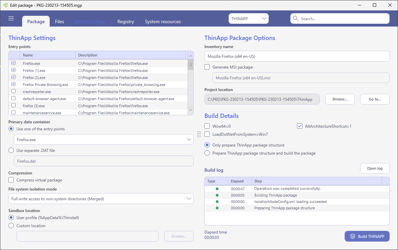This screenshot has height=250, width=398.
Task: Click Browse next to Project location
Action: (x=340, y=99)
